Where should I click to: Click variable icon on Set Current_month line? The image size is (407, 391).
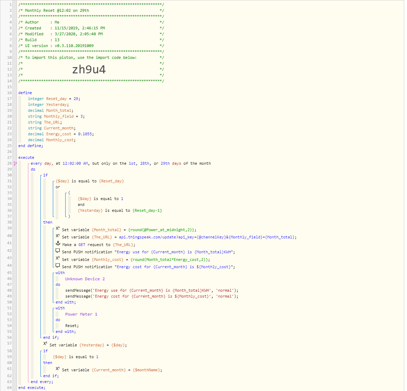(x=58, y=369)
